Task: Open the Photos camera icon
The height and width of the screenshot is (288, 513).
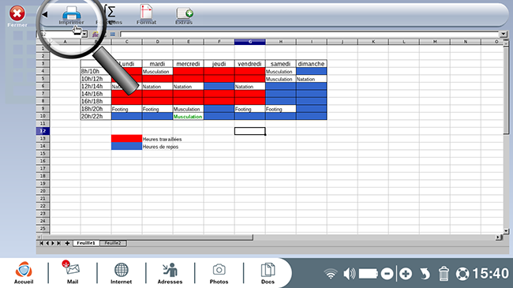Action: [x=219, y=270]
